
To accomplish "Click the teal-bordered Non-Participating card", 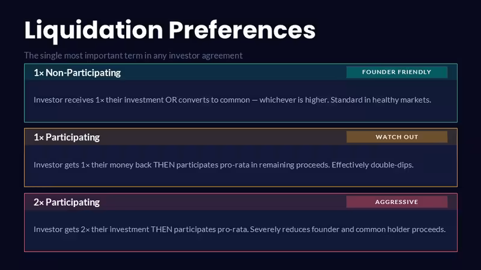I will tap(241, 93).
